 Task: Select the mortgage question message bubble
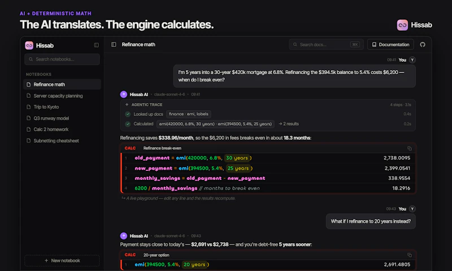tap(294, 76)
